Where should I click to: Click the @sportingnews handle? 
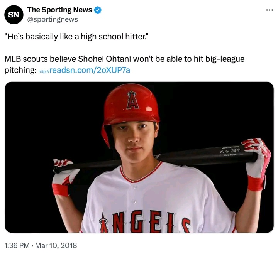[53, 19]
